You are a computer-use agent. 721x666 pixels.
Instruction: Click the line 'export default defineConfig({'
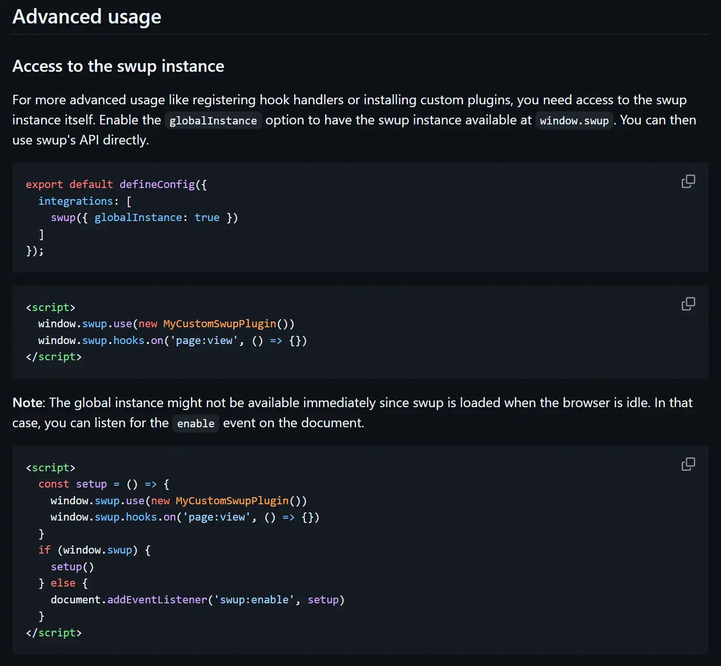(x=116, y=185)
